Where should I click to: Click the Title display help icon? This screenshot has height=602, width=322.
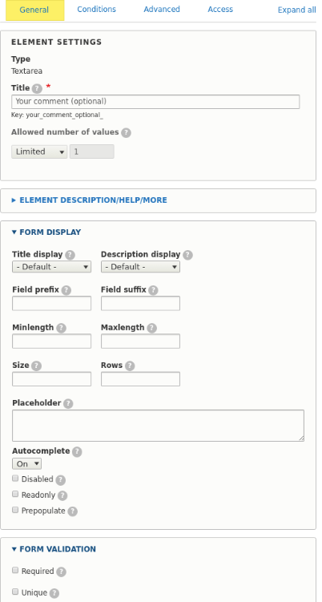pyautogui.click(x=70, y=255)
